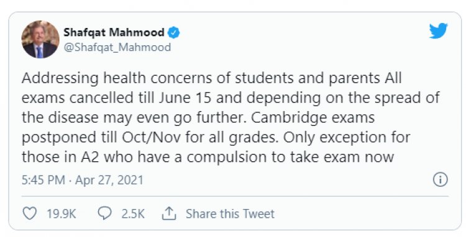Click the 2.5K replies count
Screen dimensions: 466x237
(x=133, y=214)
